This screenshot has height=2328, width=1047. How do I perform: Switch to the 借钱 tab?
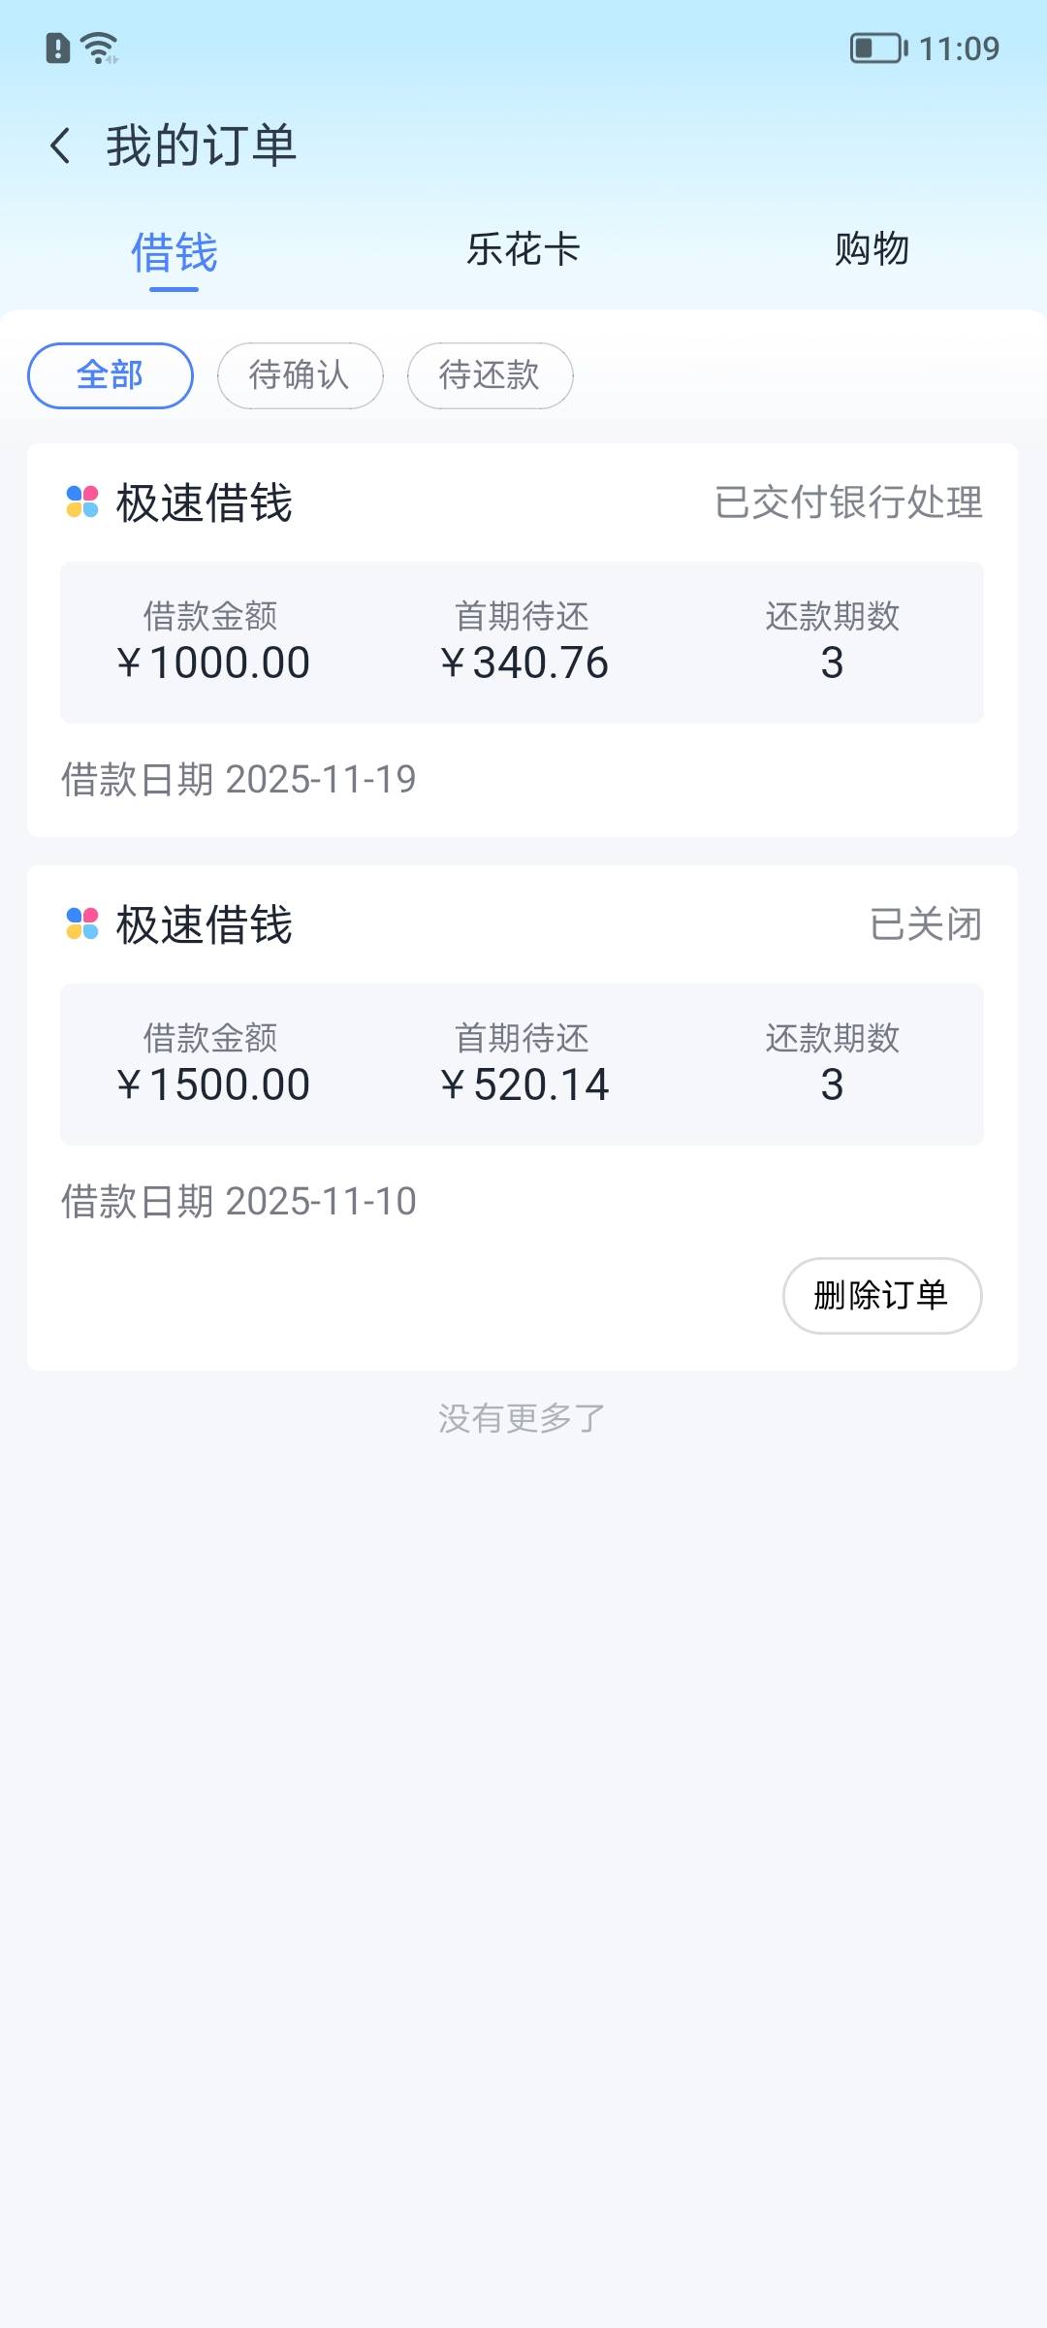tap(174, 252)
